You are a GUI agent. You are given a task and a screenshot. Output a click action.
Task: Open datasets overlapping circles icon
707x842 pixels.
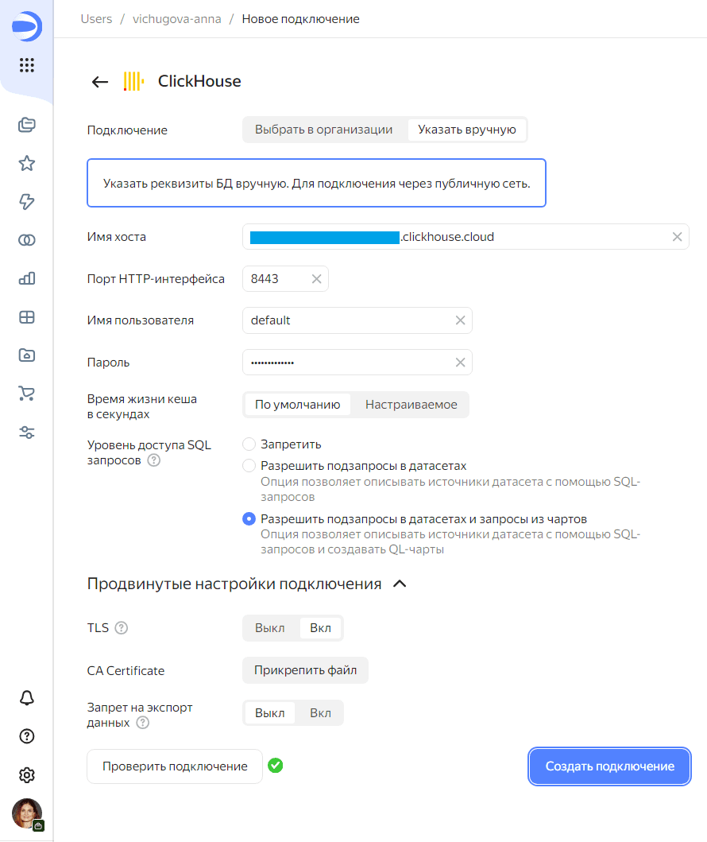pyautogui.click(x=27, y=240)
